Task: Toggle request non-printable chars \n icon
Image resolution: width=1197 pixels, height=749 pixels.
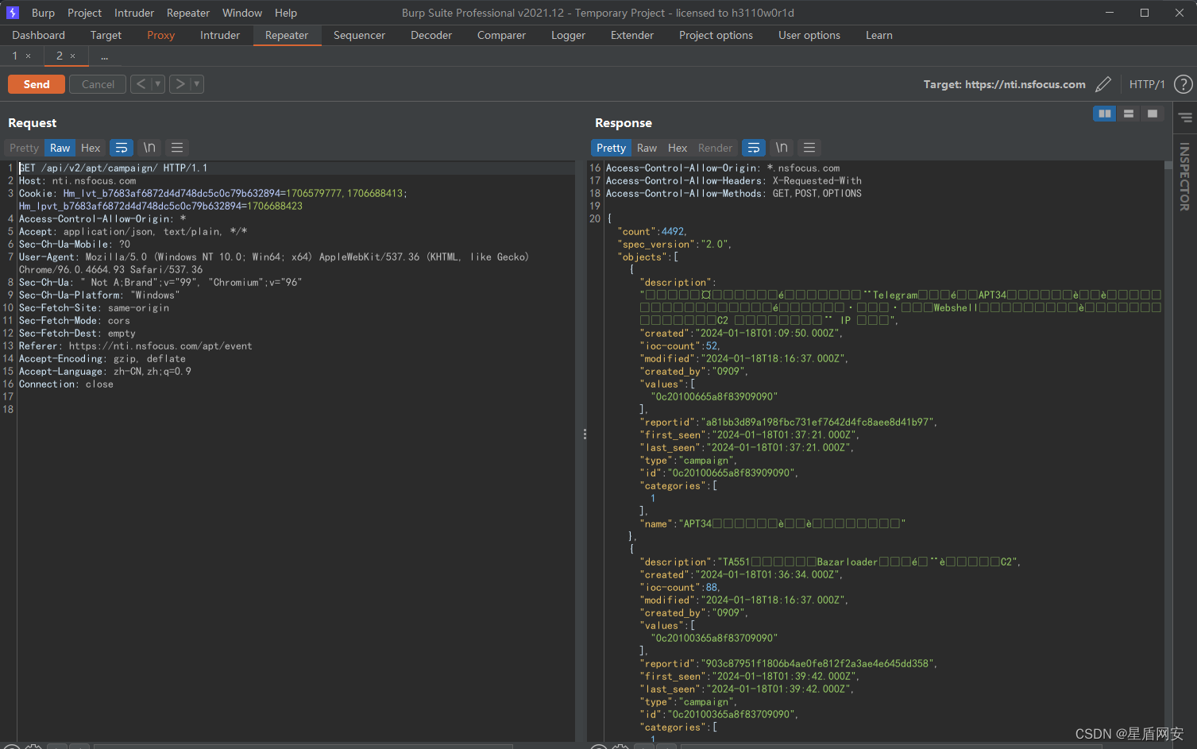Action: (x=149, y=148)
